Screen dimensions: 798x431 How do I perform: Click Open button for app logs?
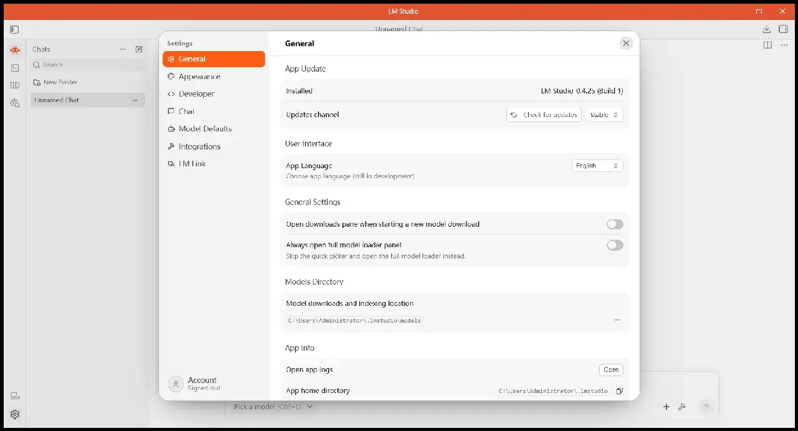[x=611, y=370]
